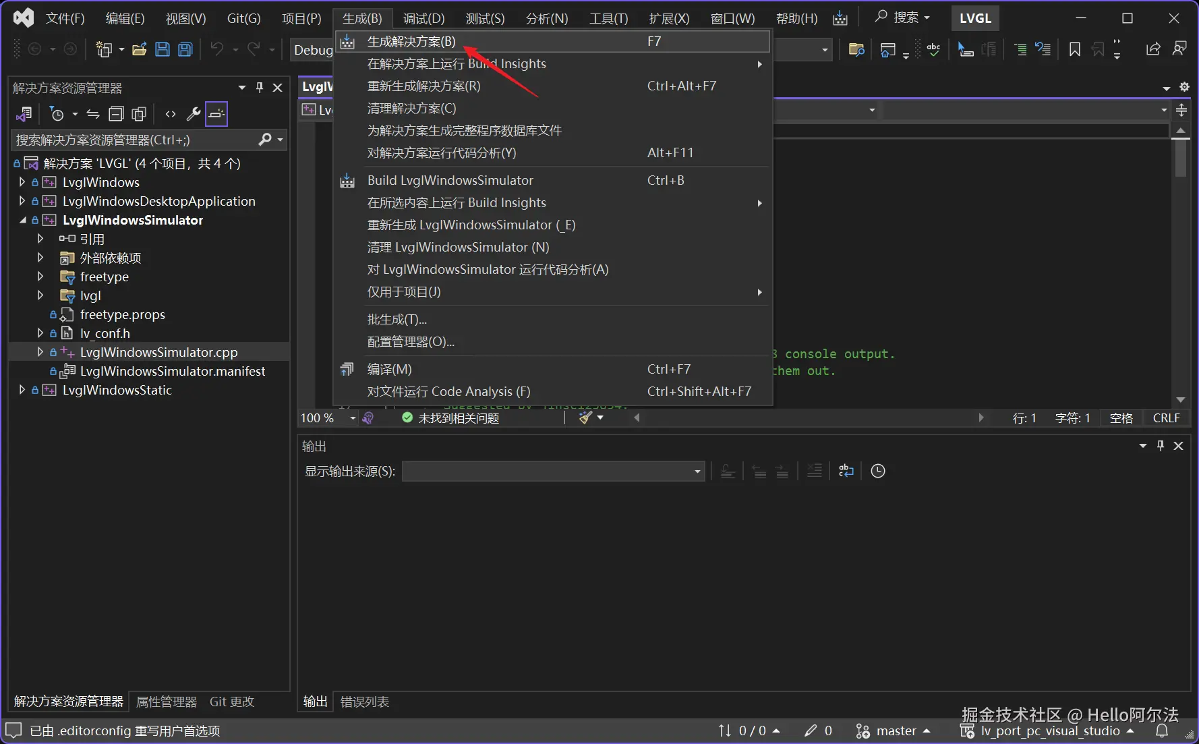Toggle auto-hide pin on the Output panel
This screenshot has height=744, width=1199.
tap(1161, 446)
